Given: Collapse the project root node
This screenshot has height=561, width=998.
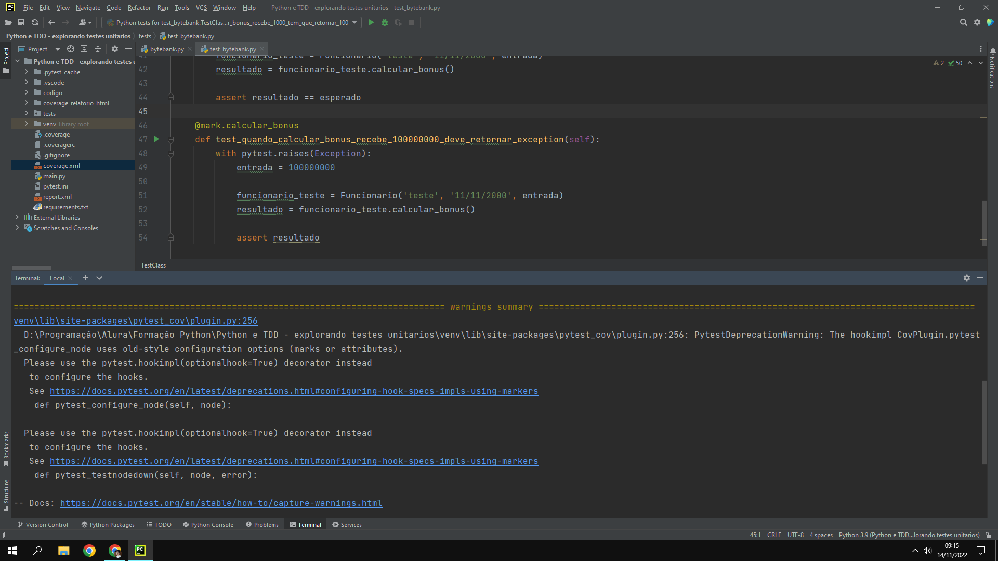Looking at the screenshot, I should 17,61.
